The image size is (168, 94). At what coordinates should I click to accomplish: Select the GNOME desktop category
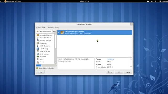(45, 46)
